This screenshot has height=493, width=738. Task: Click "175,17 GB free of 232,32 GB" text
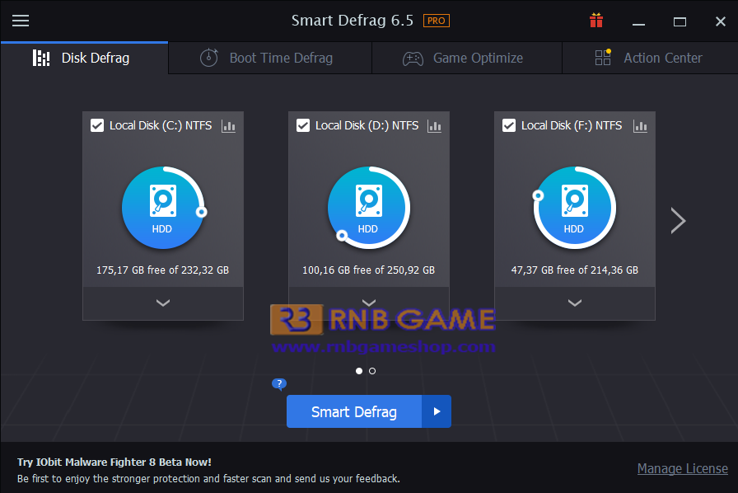pyautogui.click(x=163, y=270)
